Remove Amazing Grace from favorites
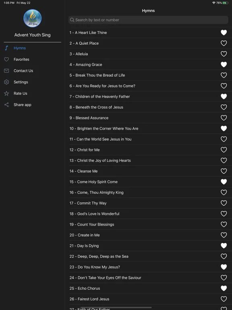The image size is (232, 310). 224,65
